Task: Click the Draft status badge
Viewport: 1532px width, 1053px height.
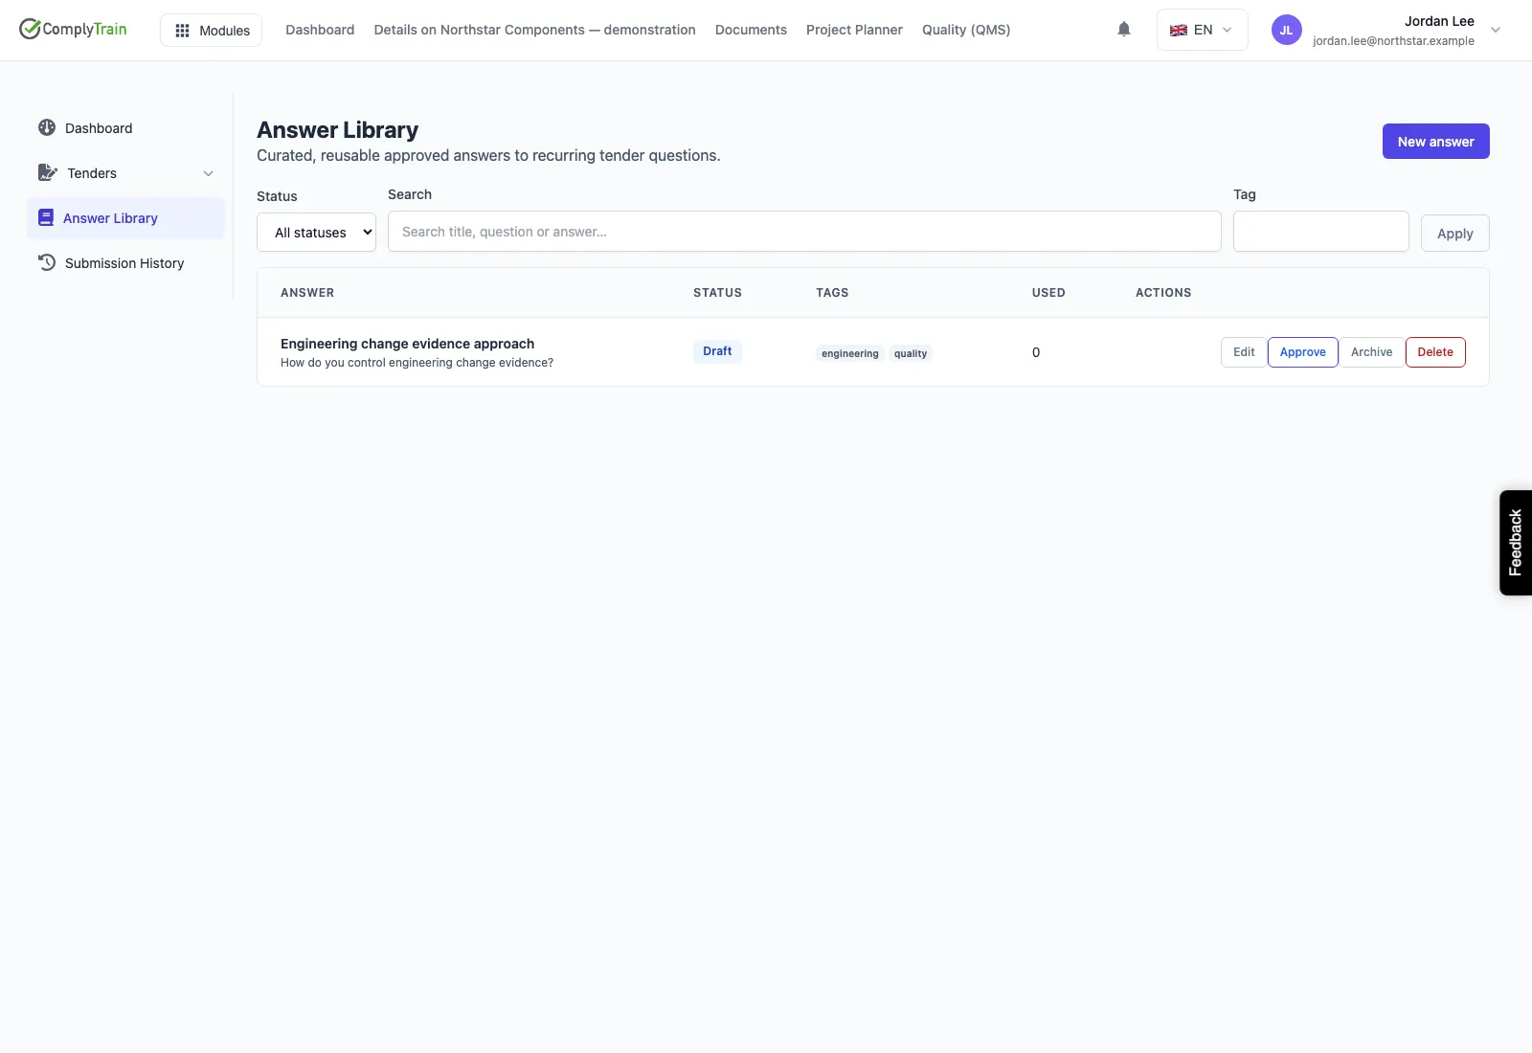Action: click(717, 351)
